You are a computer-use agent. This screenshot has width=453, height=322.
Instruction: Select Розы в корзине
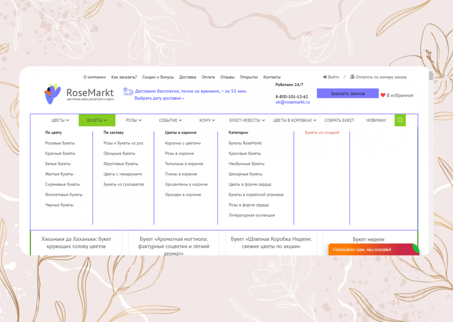pyautogui.click(x=180, y=153)
